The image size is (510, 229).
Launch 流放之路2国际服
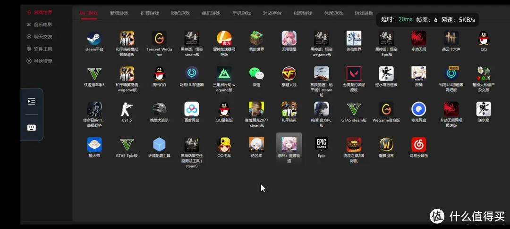click(x=354, y=144)
